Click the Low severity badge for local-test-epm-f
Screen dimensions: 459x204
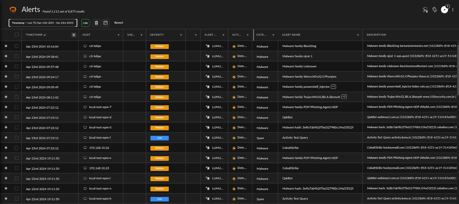coord(160,138)
